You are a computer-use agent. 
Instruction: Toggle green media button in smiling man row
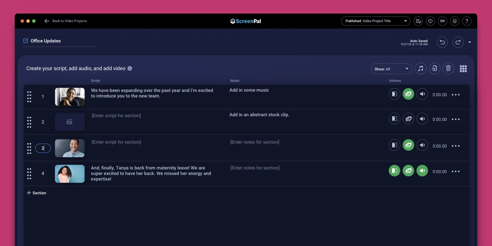coord(408,145)
